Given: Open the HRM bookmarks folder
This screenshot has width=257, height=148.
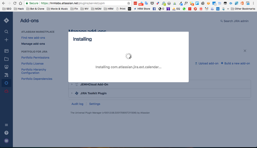Looking at the screenshot, I should coord(109,9).
